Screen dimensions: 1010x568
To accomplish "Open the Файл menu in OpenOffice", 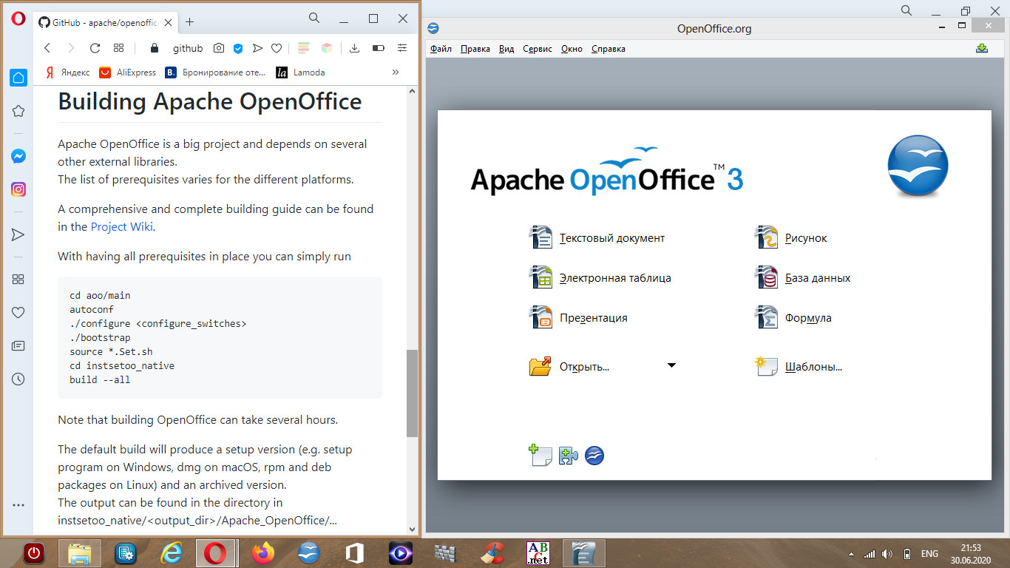I will [x=441, y=49].
